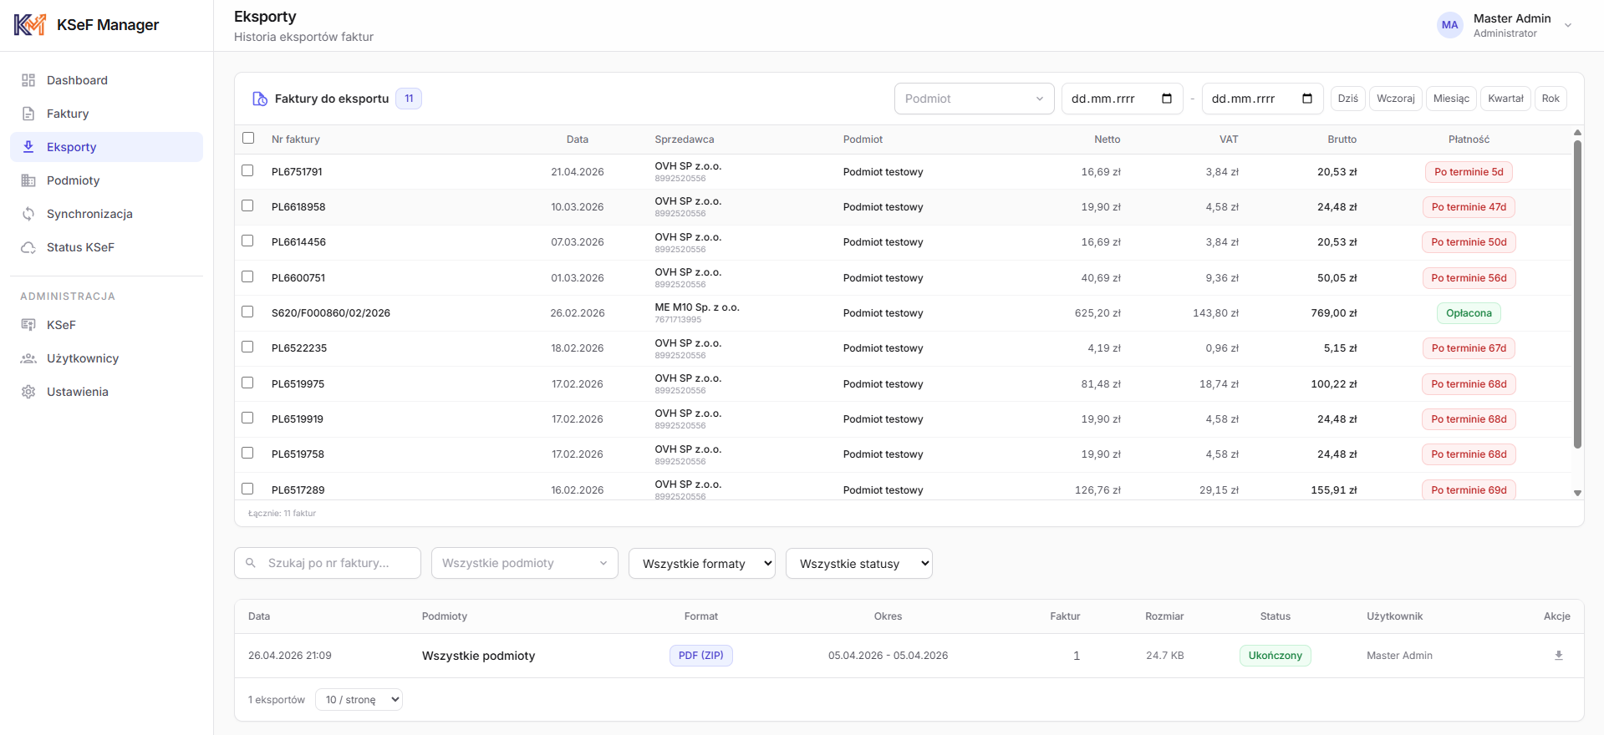Open the Wszystkie formaty dropdown
Viewport: 1604px width, 735px height.
coord(702,564)
